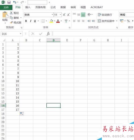The height and width of the screenshot is (140, 134).
Task: Toggle Underline formatting
Action: point(35,21)
